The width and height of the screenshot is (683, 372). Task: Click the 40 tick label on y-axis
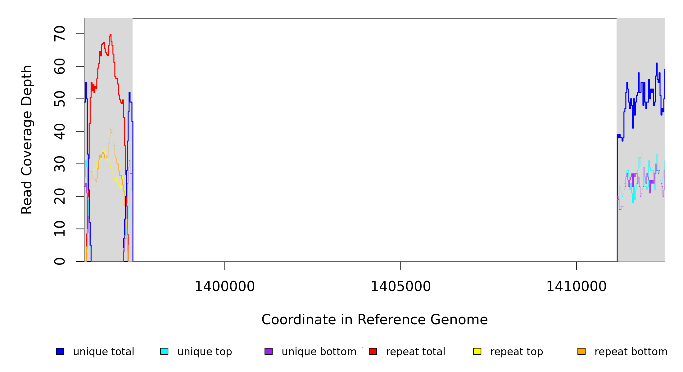click(60, 131)
